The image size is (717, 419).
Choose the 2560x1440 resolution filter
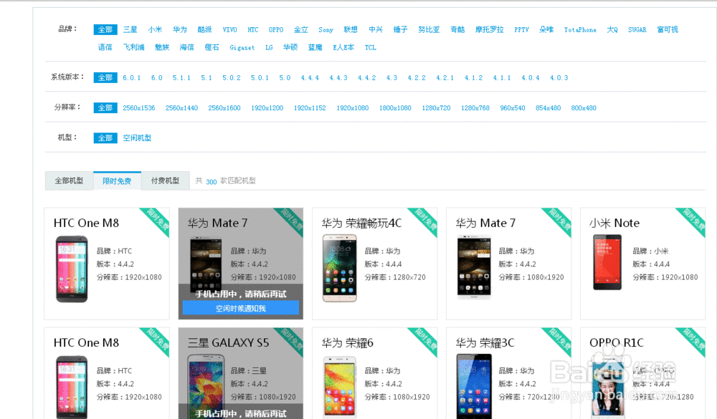(x=181, y=108)
